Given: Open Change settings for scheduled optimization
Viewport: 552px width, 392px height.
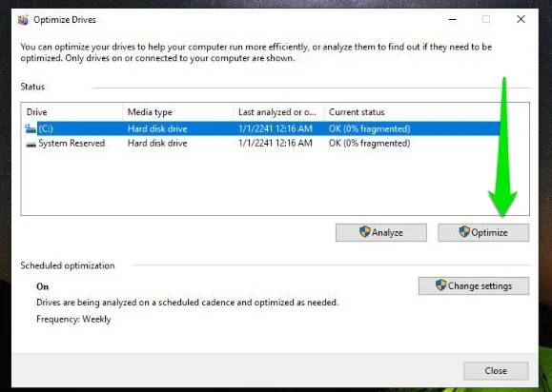Looking at the screenshot, I should tap(474, 286).
